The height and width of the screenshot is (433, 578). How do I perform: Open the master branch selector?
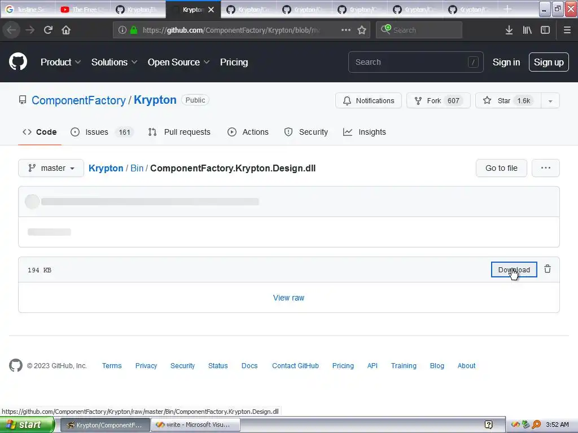click(51, 168)
